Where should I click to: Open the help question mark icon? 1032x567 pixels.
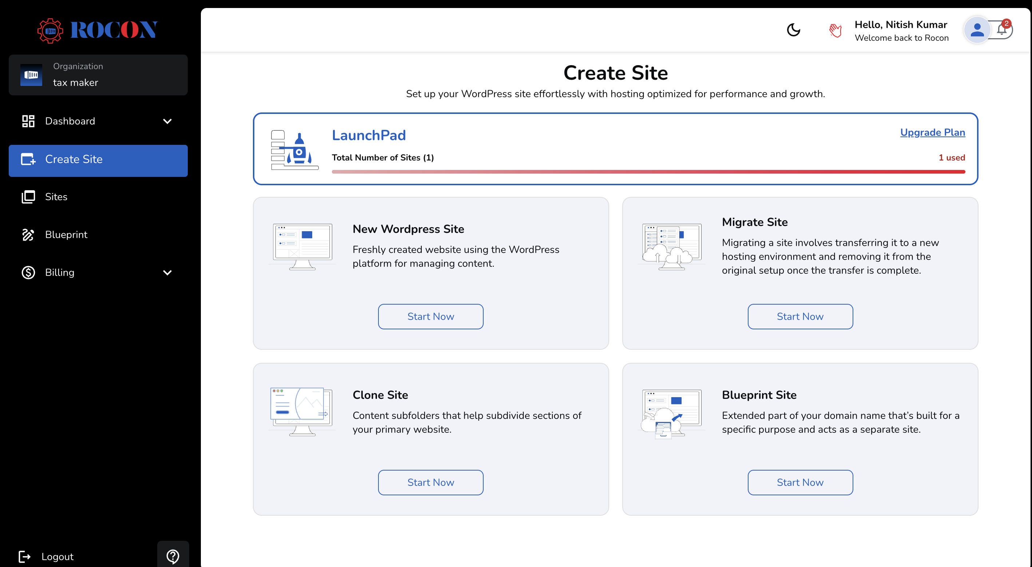tap(173, 556)
